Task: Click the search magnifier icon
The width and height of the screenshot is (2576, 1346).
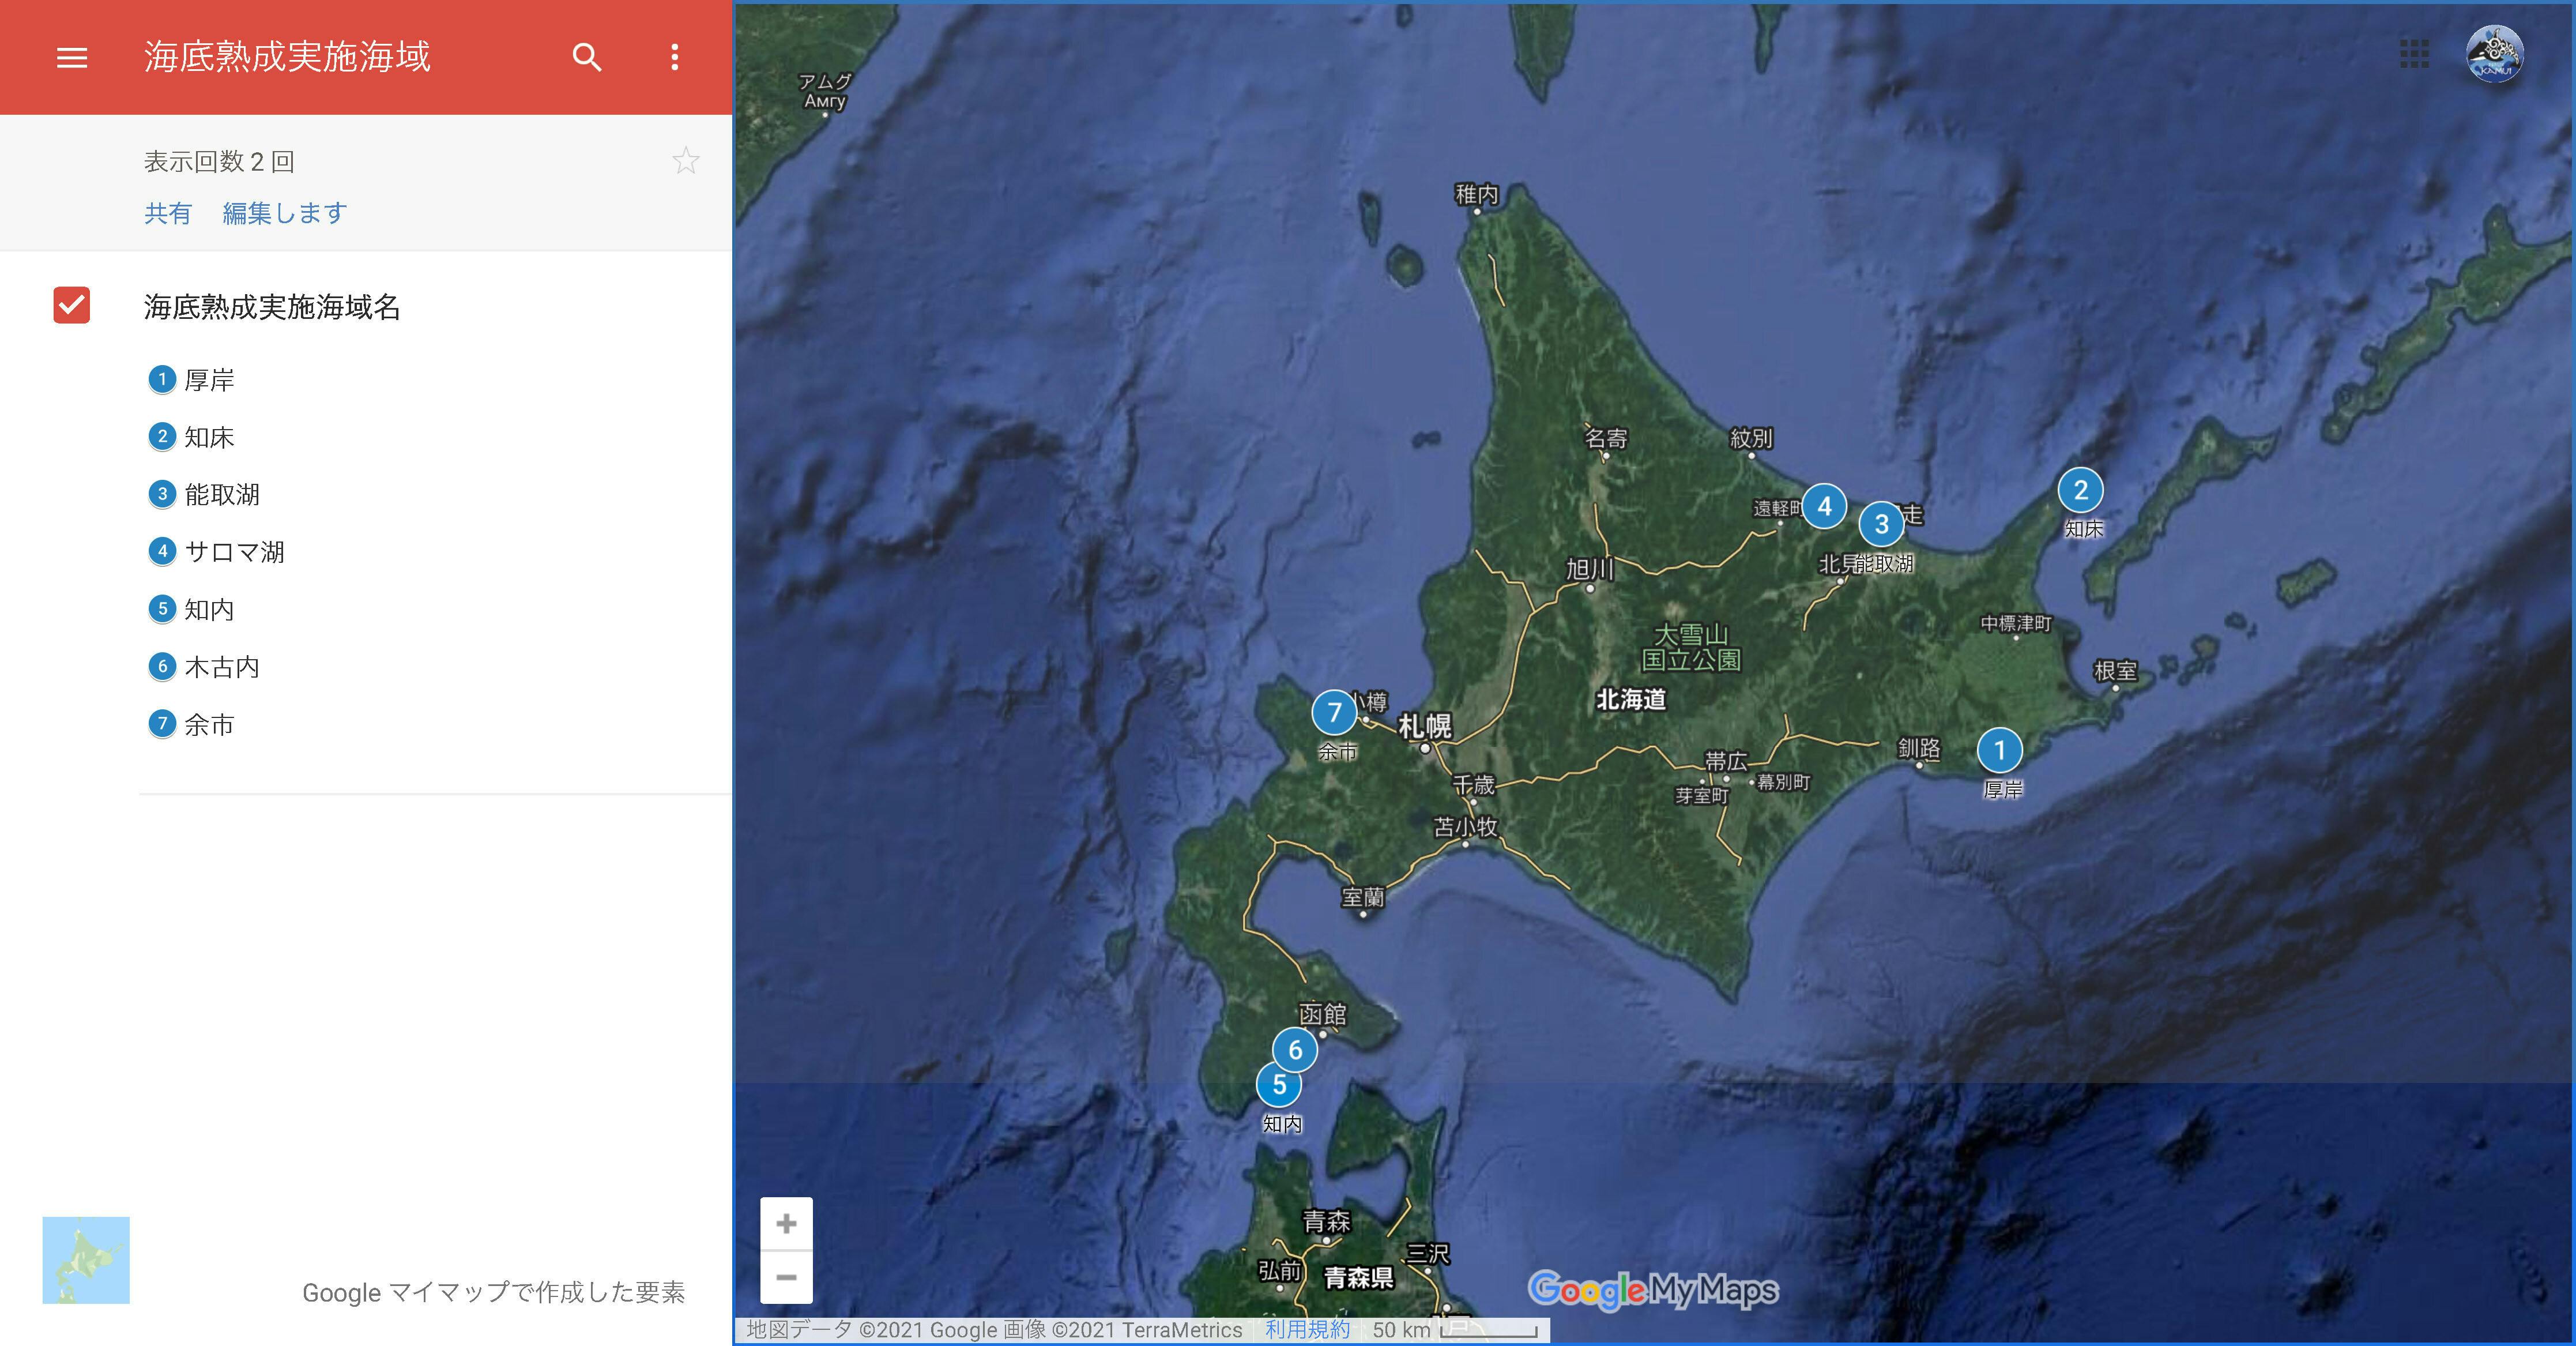Action: tap(587, 57)
